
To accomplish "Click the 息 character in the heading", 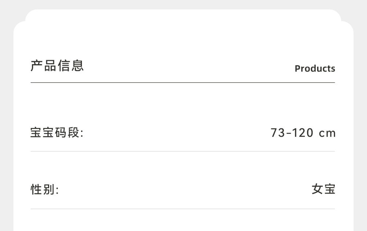I will click(77, 66).
